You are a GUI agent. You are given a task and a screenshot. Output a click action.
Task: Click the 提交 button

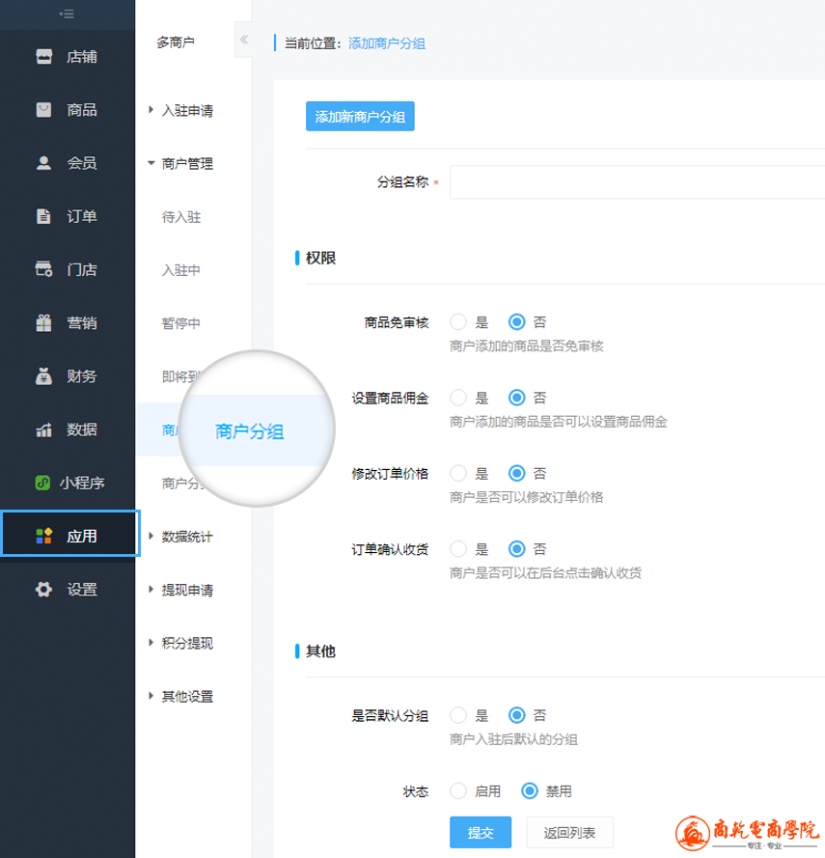pos(481,833)
